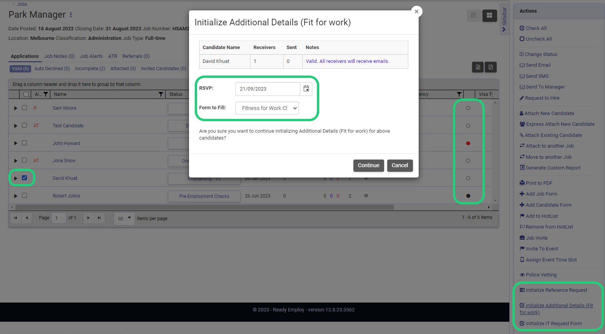Expand the David Khuat row

click(16, 178)
